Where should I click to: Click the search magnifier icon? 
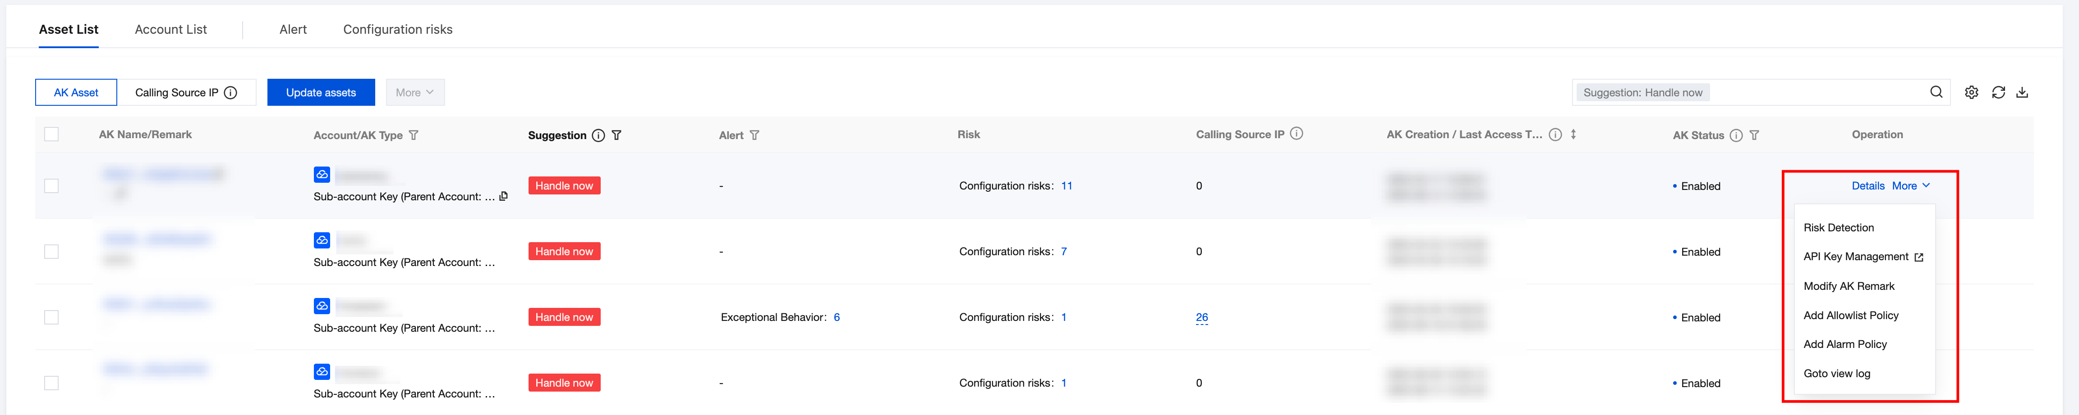pos(1936,92)
